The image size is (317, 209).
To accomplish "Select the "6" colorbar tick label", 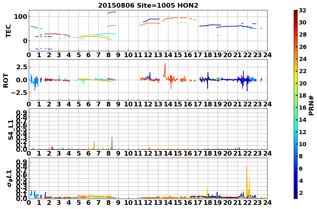I will click(x=301, y=168).
